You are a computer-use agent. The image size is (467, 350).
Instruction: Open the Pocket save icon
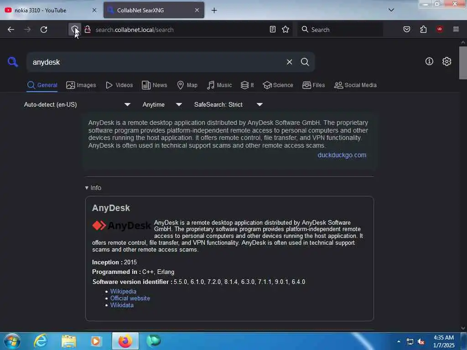click(407, 29)
